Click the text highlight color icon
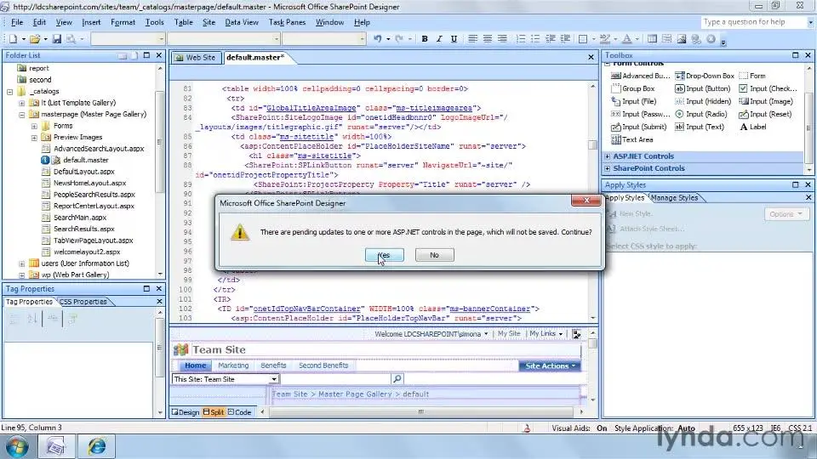The width and height of the screenshot is (817, 459). click(604, 39)
